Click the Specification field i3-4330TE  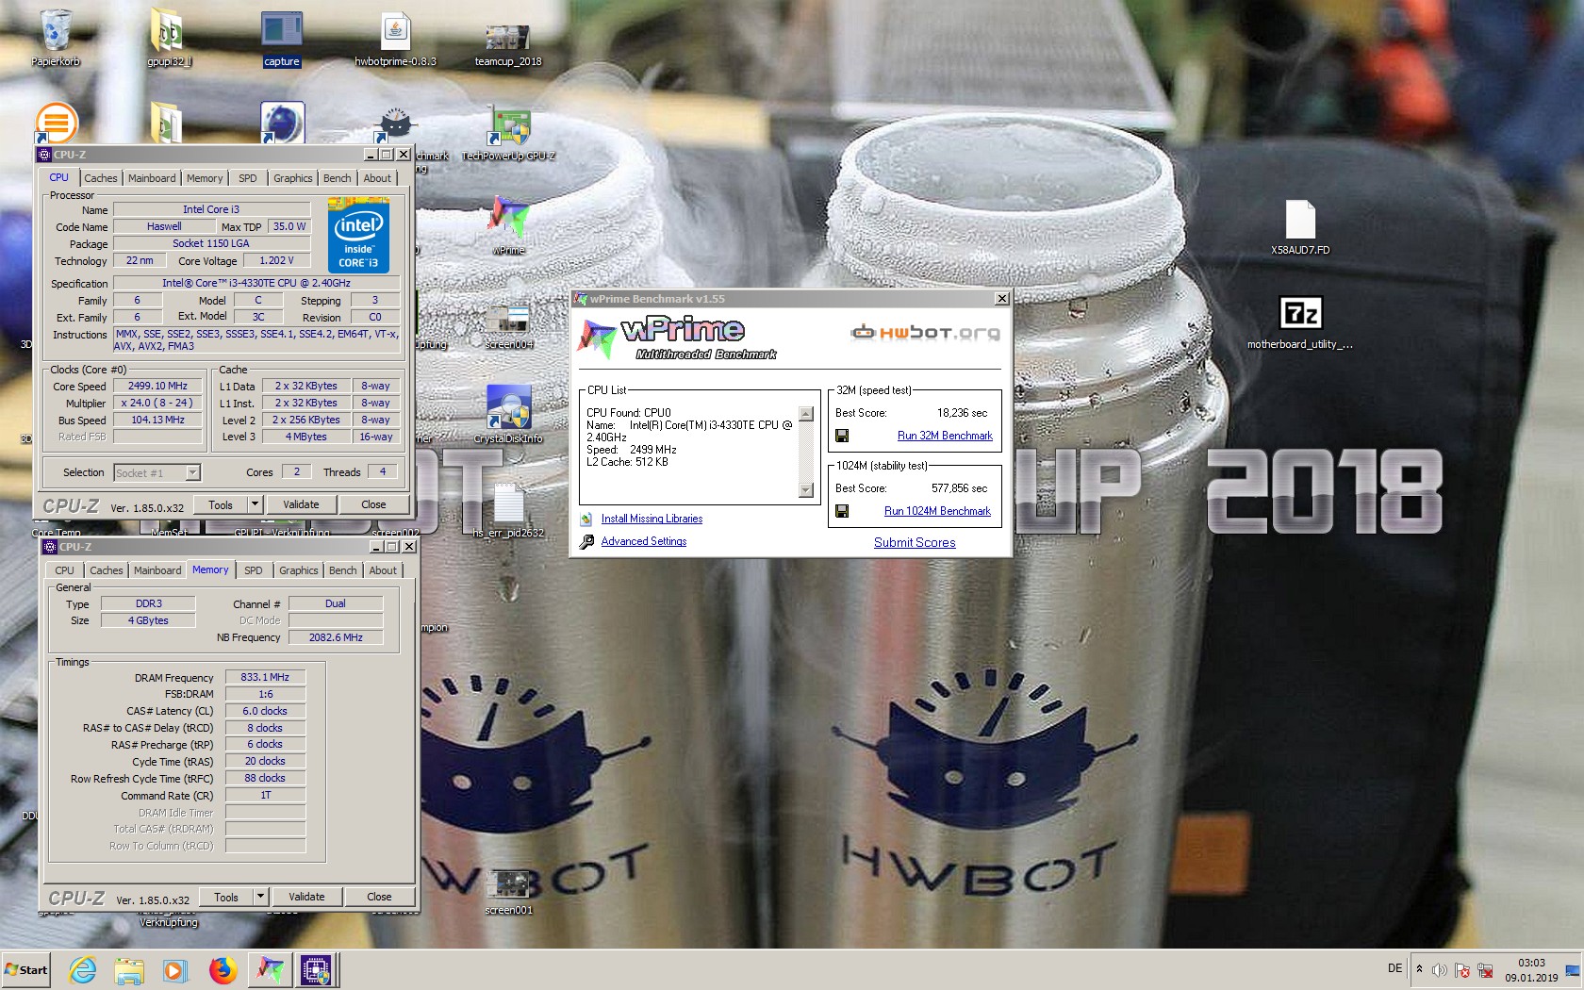point(256,283)
